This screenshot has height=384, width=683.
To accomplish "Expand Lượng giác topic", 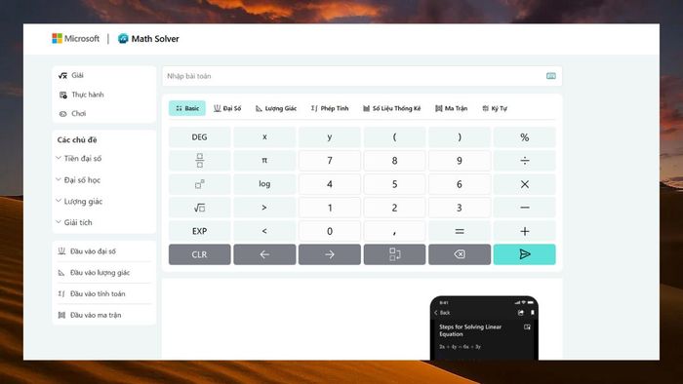I will point(79,201).
